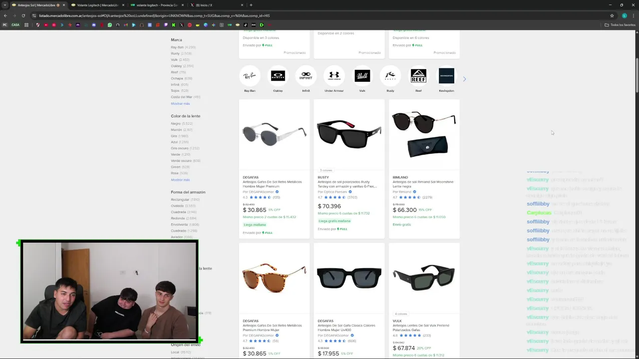Select the Oakley brand logo circle

[x=278, y=76]
